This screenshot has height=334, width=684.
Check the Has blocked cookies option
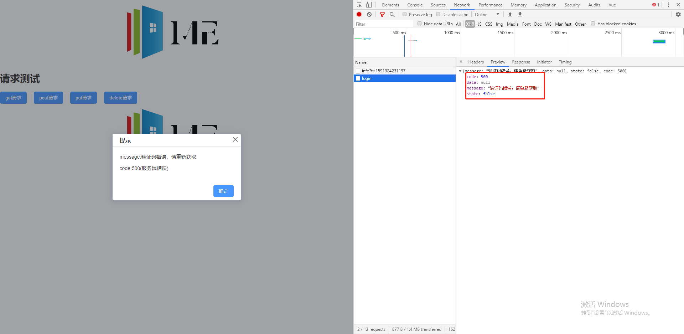tap(593, 24)
